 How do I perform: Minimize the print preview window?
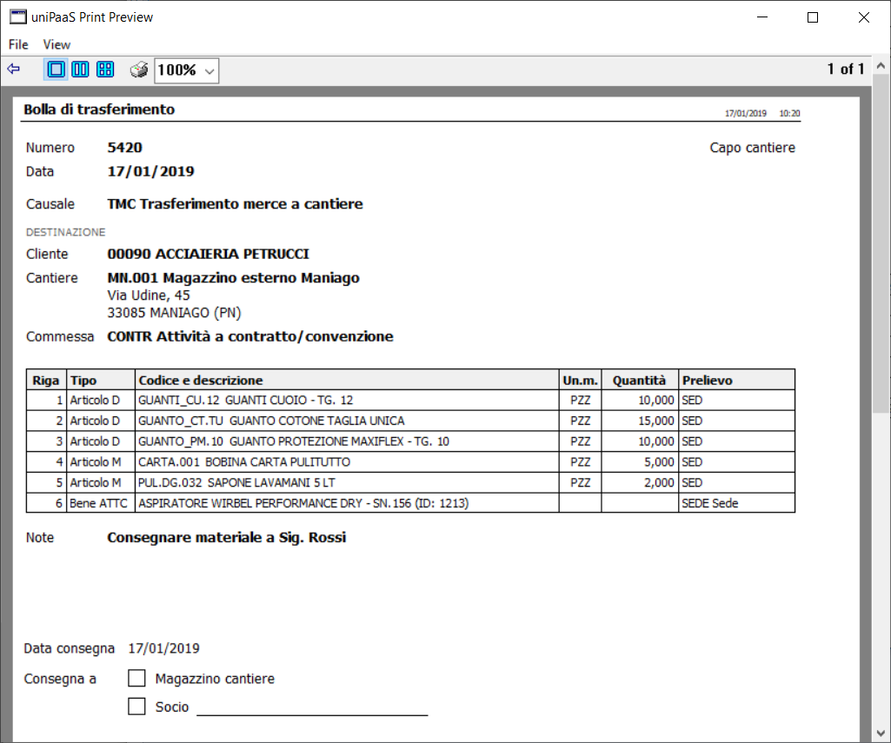(x=762, y=17)
